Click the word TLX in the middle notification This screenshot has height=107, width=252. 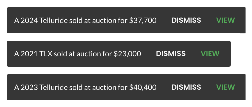[x=46, y=54]
